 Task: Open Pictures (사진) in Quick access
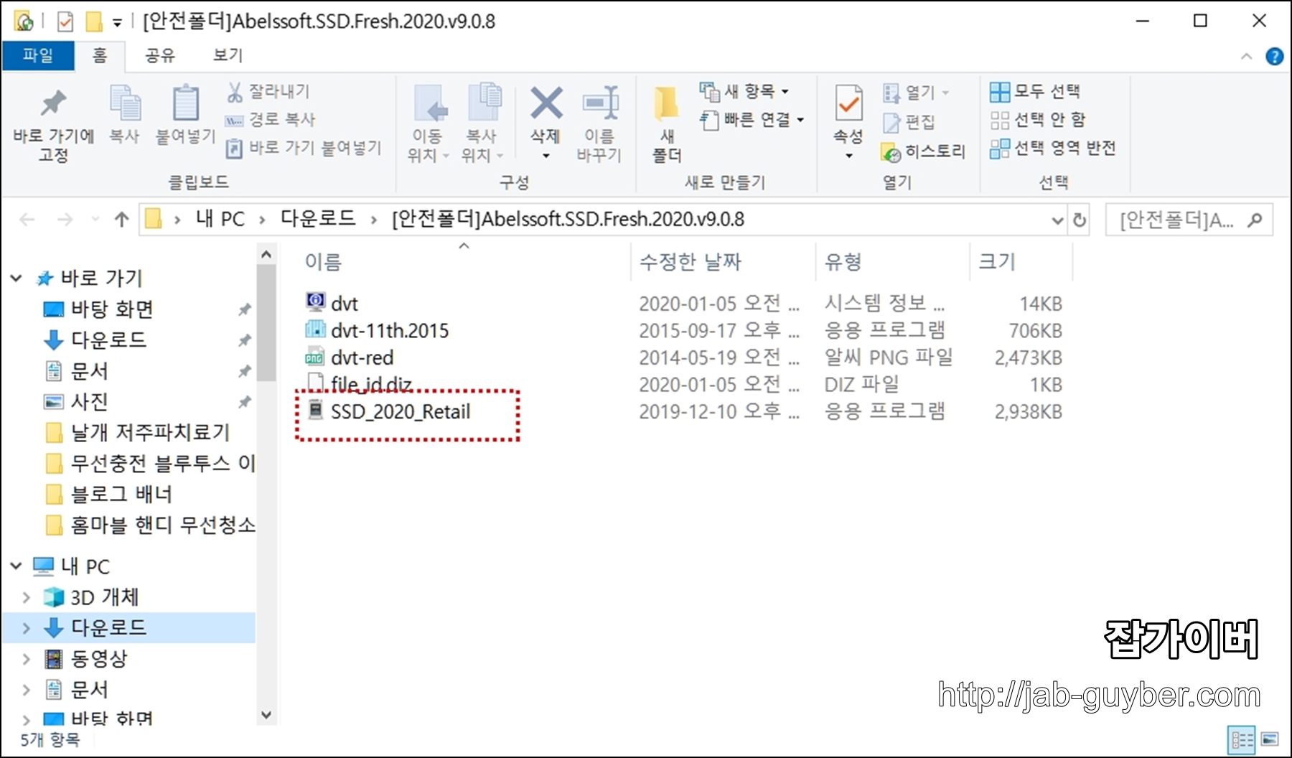pos(89,402)
